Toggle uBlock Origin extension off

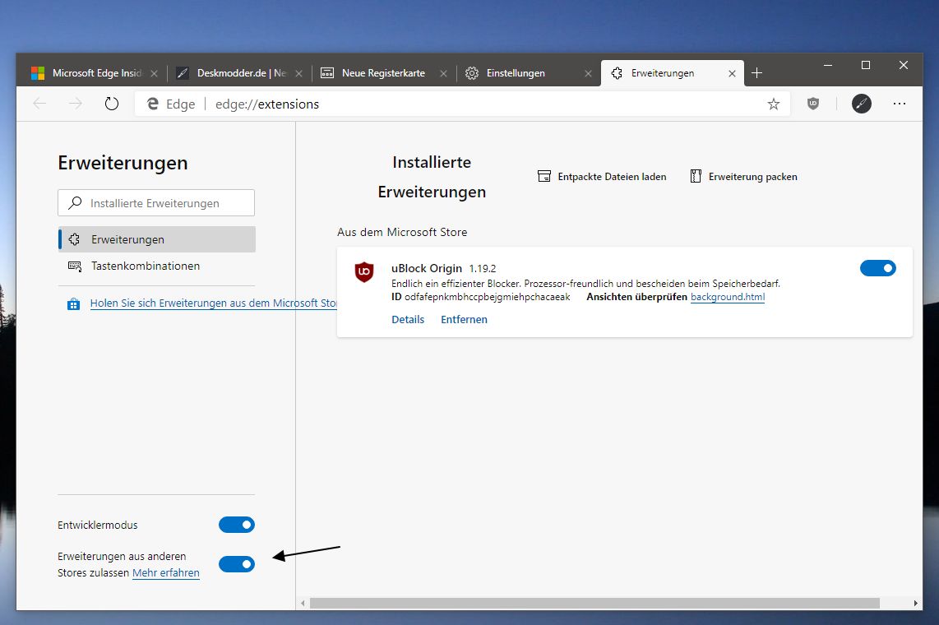pos(878,268)
